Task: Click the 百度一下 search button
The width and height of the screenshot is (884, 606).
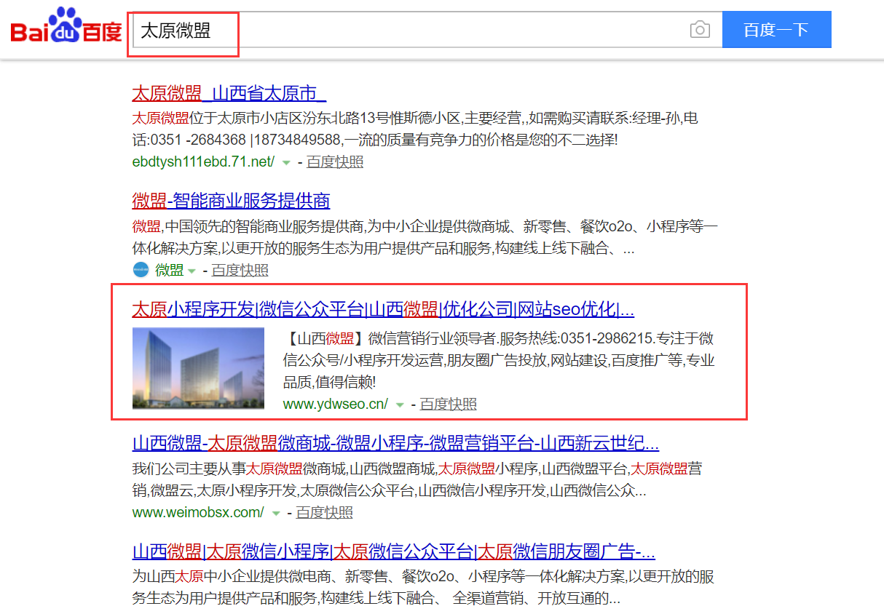Action: click(776, 30)
